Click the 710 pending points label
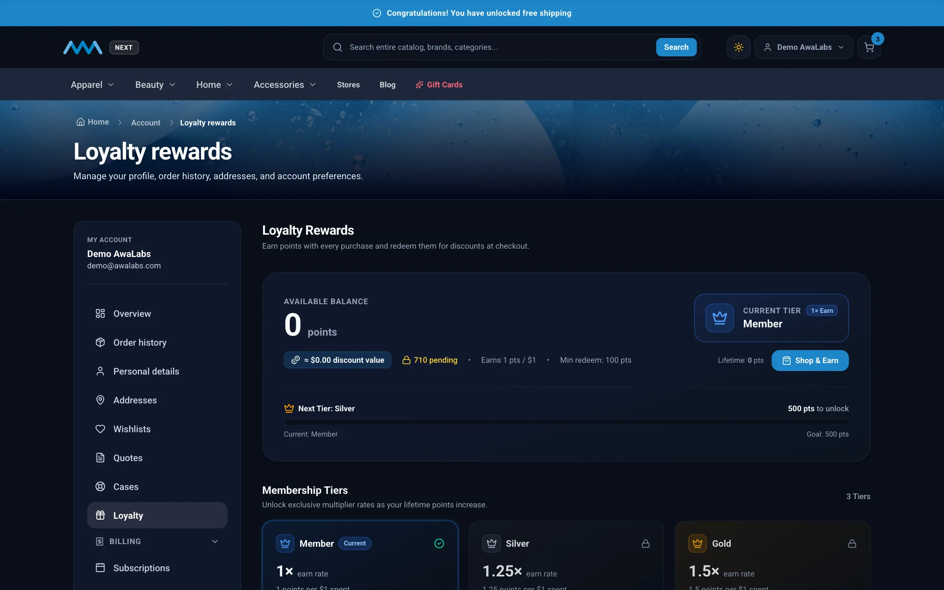 (x=430, y=360)
